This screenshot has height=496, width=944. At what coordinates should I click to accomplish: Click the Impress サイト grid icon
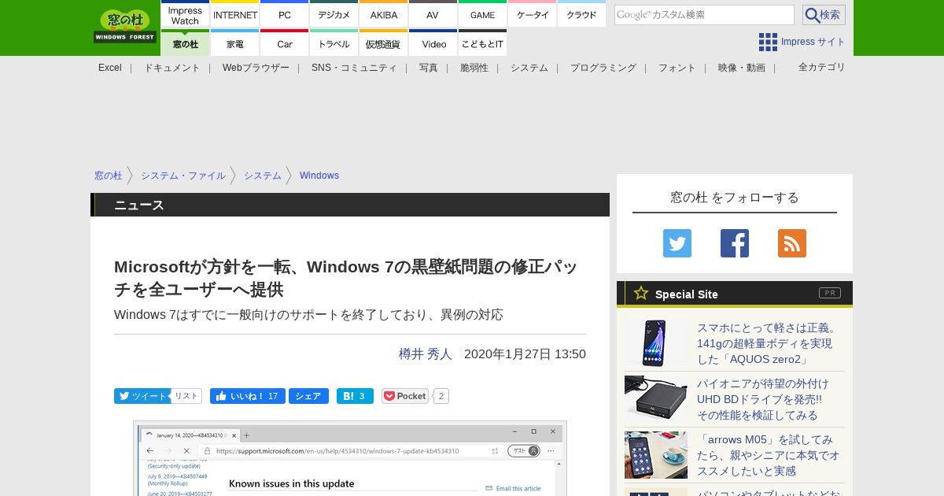click(x=768, y=42)
